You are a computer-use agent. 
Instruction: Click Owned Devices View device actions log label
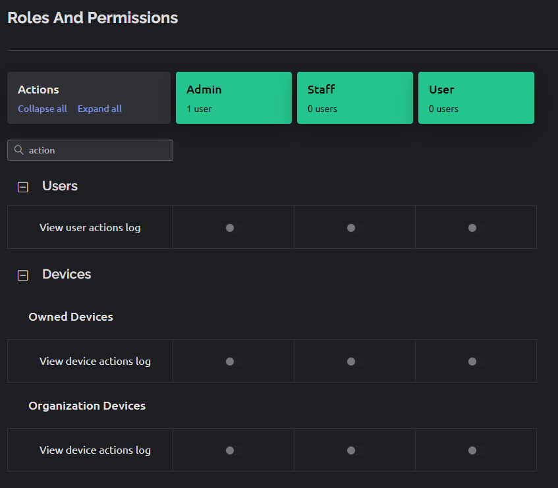pyautogui.click(x=95, y=362)
